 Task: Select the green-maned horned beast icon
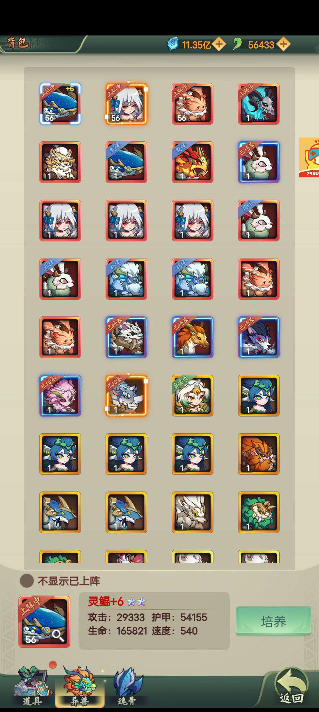pos(259,512)
